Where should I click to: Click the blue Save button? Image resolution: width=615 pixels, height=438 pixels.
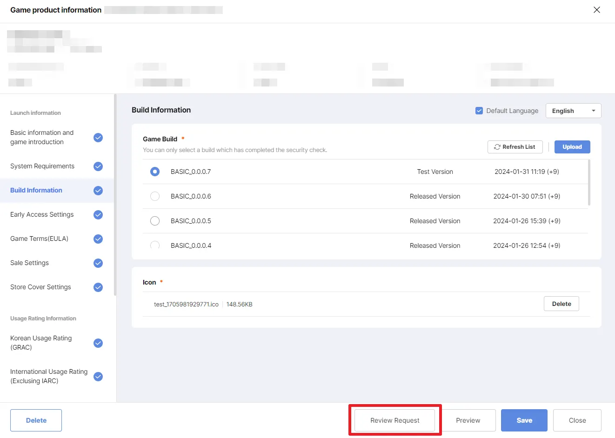coord(524,420)
